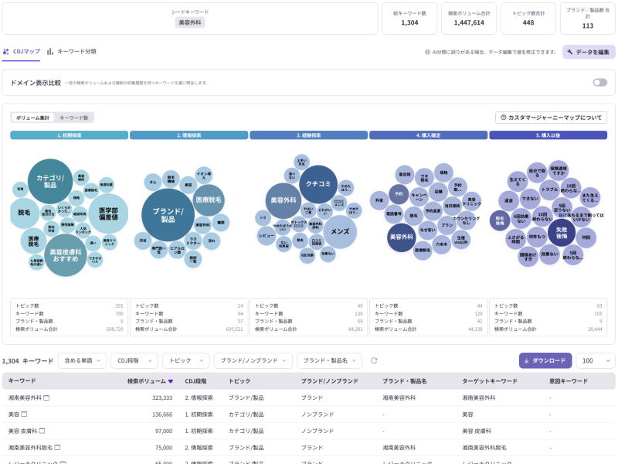Screen dimensions: 618x464
Task: Click copy icon next to 湘南美容外科 keyword
Action: tap(46, 397)
